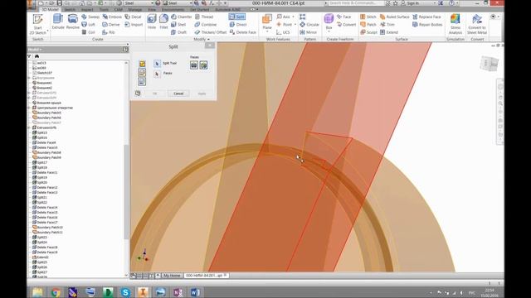Viewport: 531px width, 298px height.
Task: Select the Hole tool
Action: click(x=151, y=22)
